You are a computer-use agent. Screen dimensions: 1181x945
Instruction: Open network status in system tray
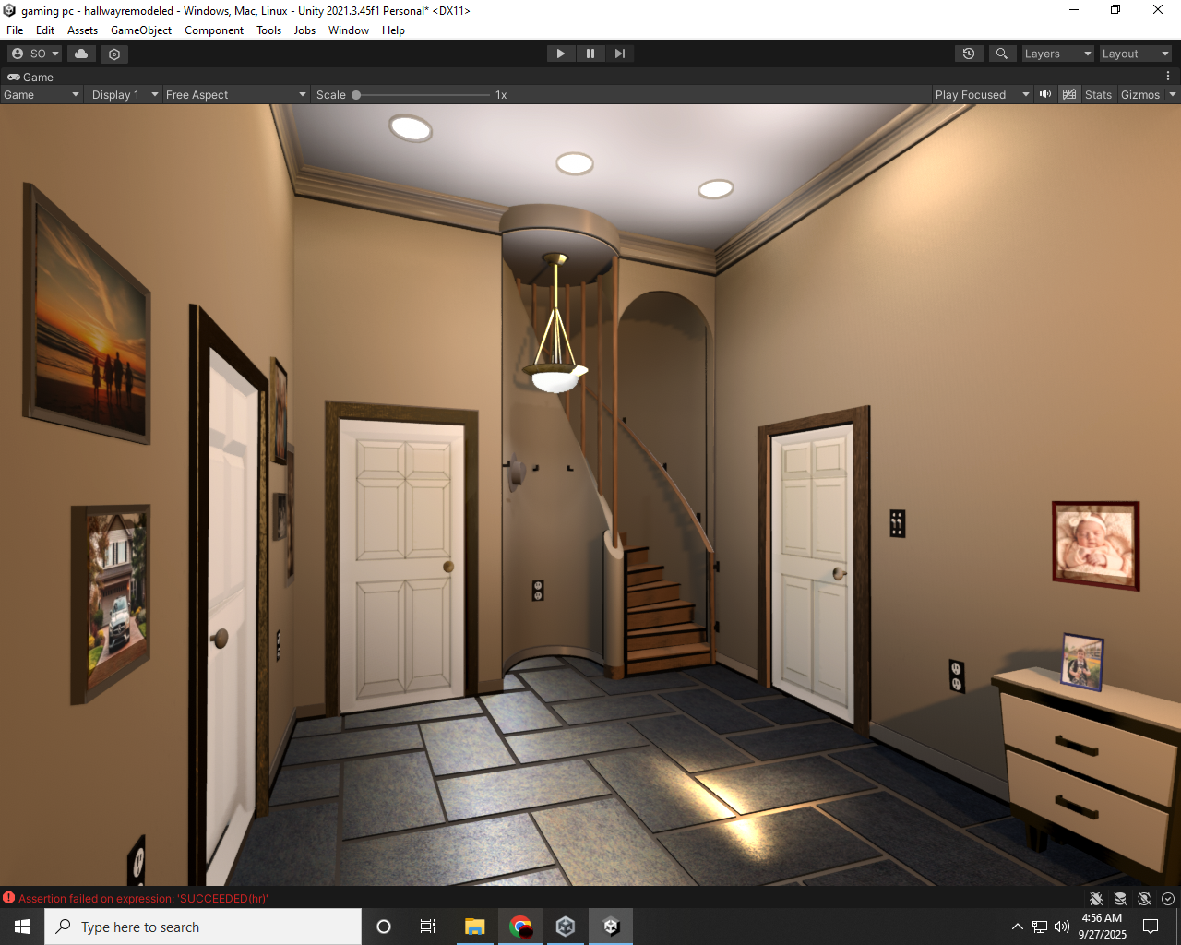click(x=1040, y=927)
